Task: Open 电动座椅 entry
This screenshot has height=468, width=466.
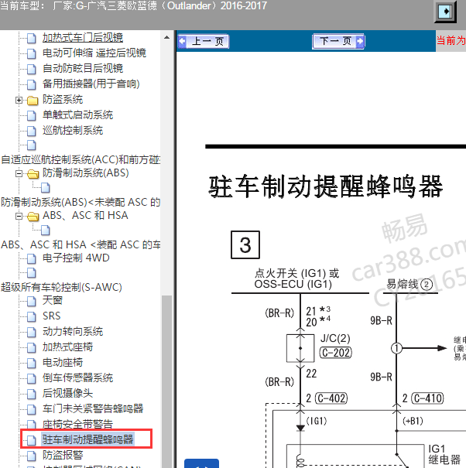Action: [63, 363]
